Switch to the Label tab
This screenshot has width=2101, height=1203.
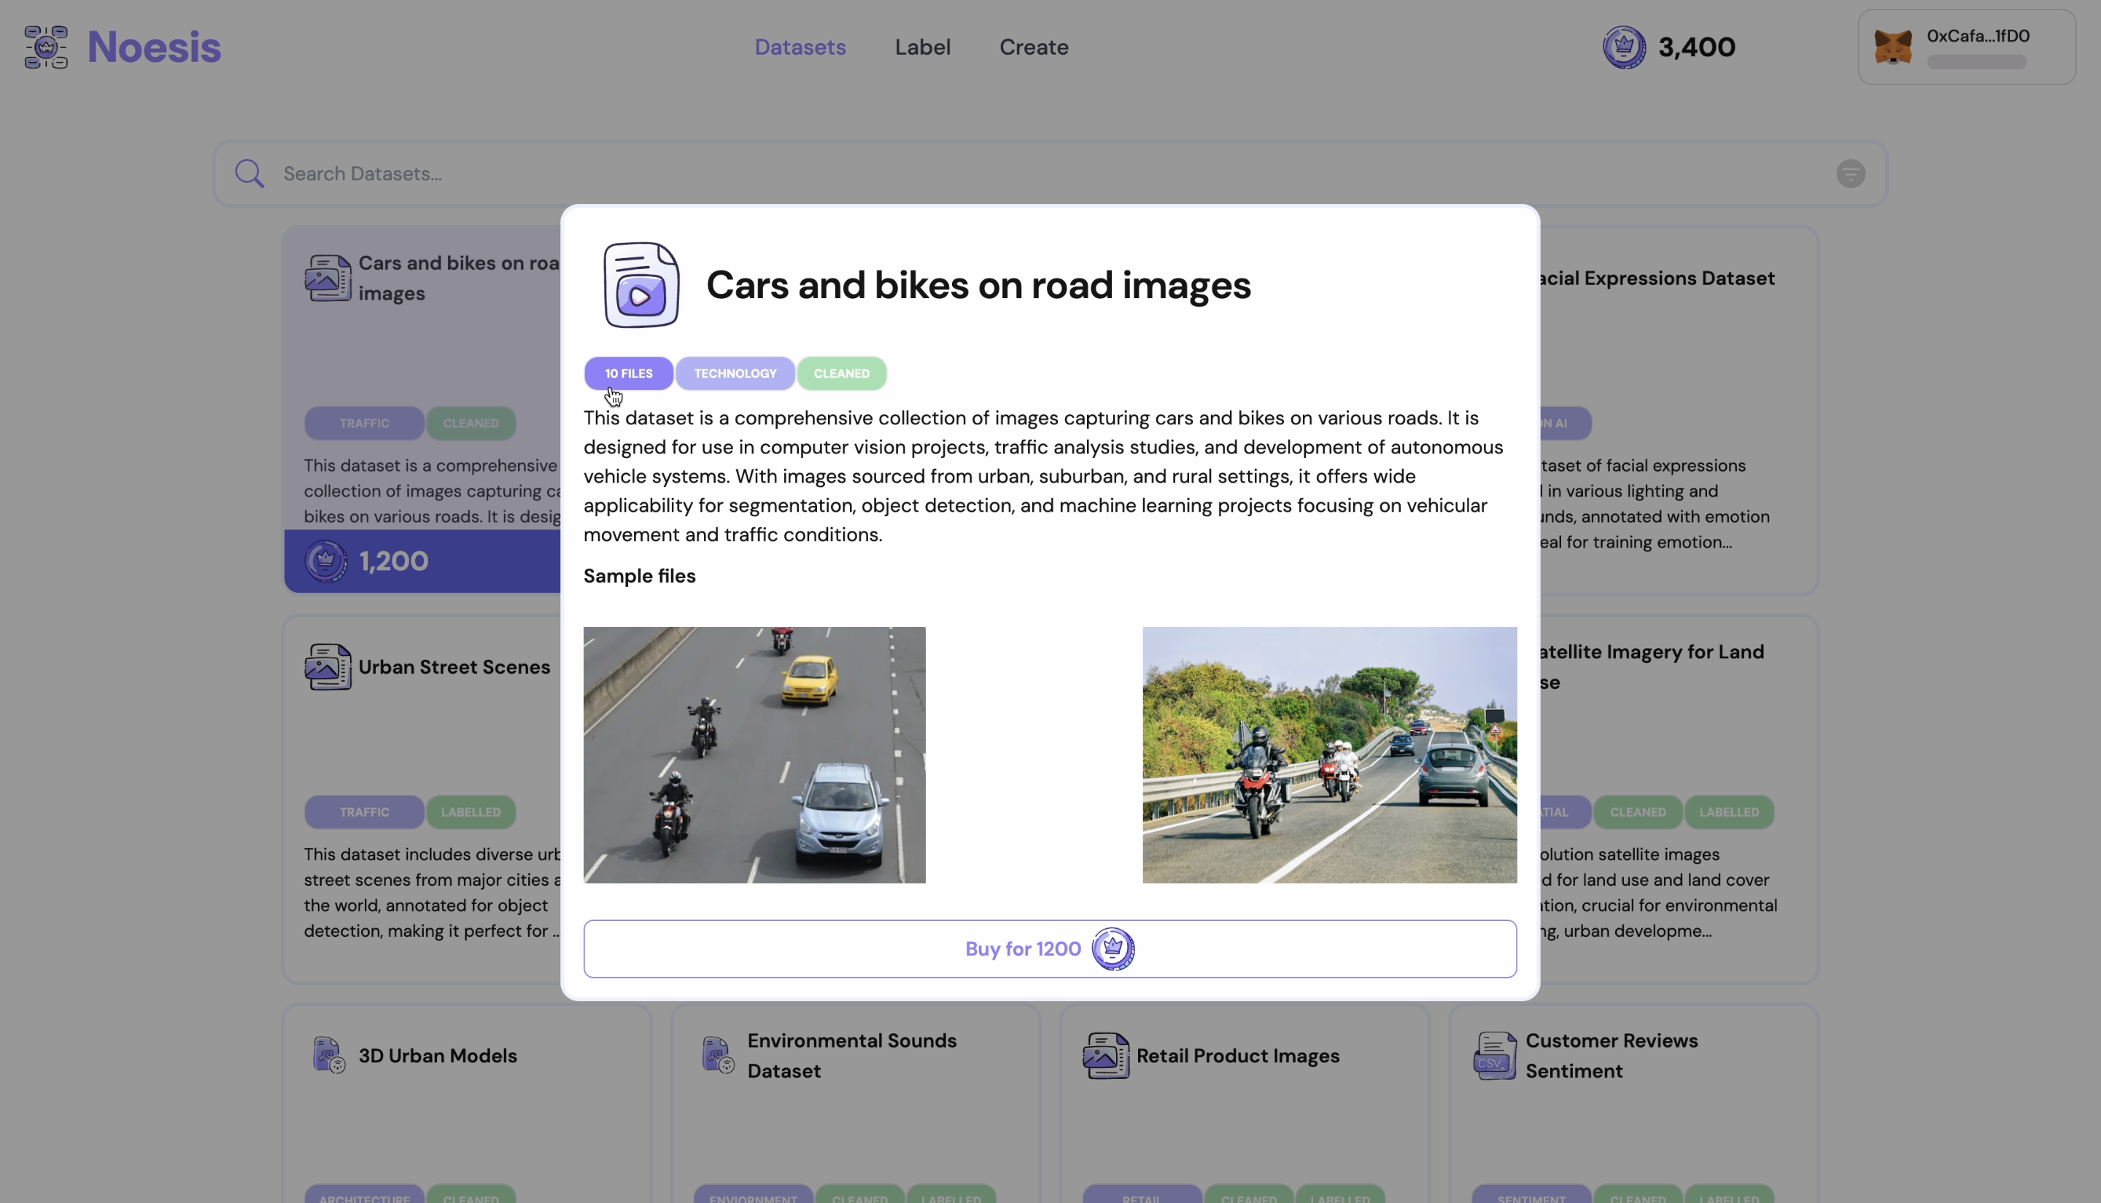(922, 47)
